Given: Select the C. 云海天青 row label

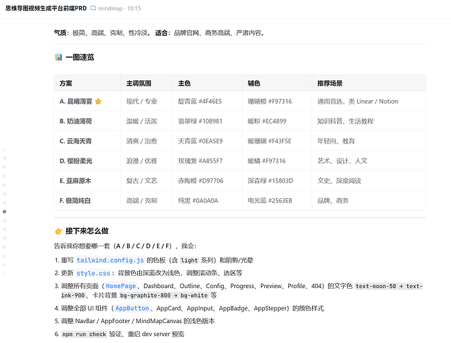Looking at the screenshot, I should click(76, 141).
